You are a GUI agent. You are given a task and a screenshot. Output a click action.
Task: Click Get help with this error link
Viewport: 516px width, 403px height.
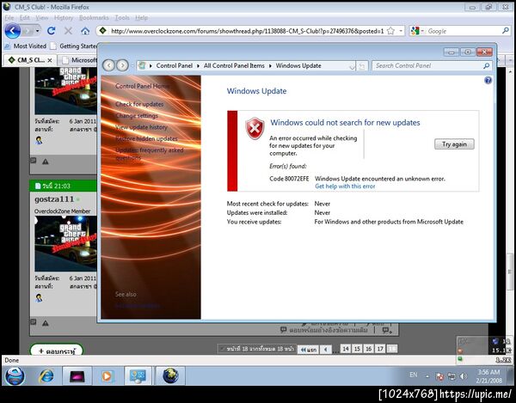tap(345, 186)
